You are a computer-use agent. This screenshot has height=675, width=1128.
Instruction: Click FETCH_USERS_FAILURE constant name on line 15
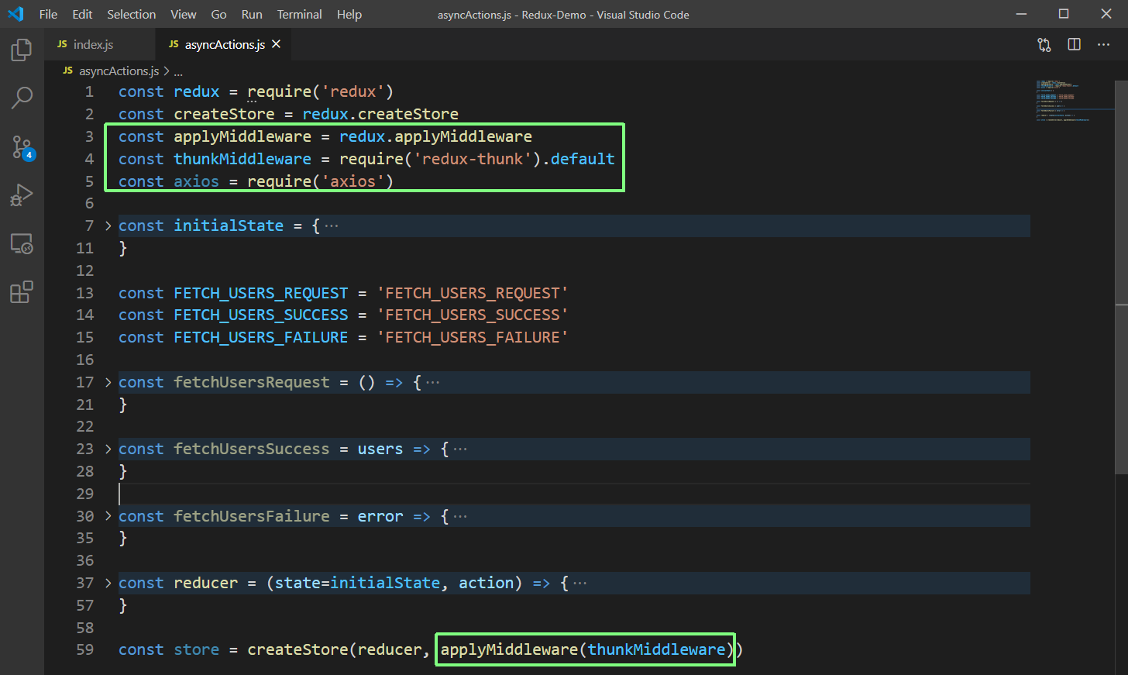point(261,338)
